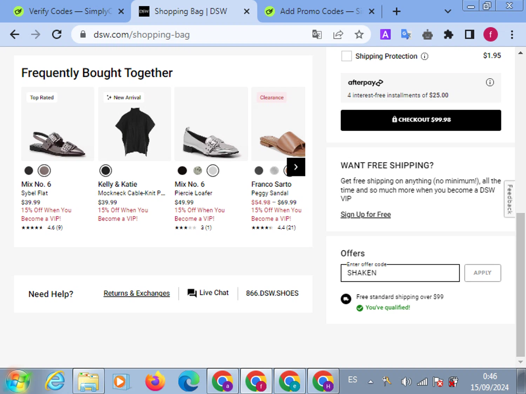Open Firefox from the taskbar

tap(155, 381)
